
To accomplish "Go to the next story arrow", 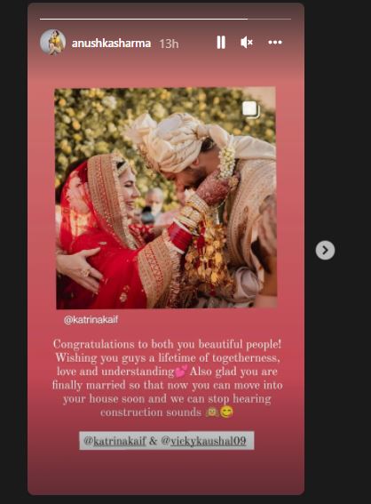I will point(325,250).
